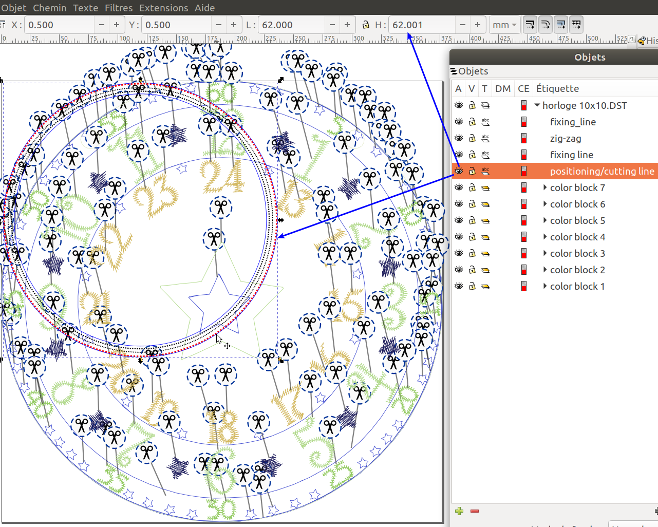Click the green plus add-layer icon
658x527 pixels.
tap(459, 511)
